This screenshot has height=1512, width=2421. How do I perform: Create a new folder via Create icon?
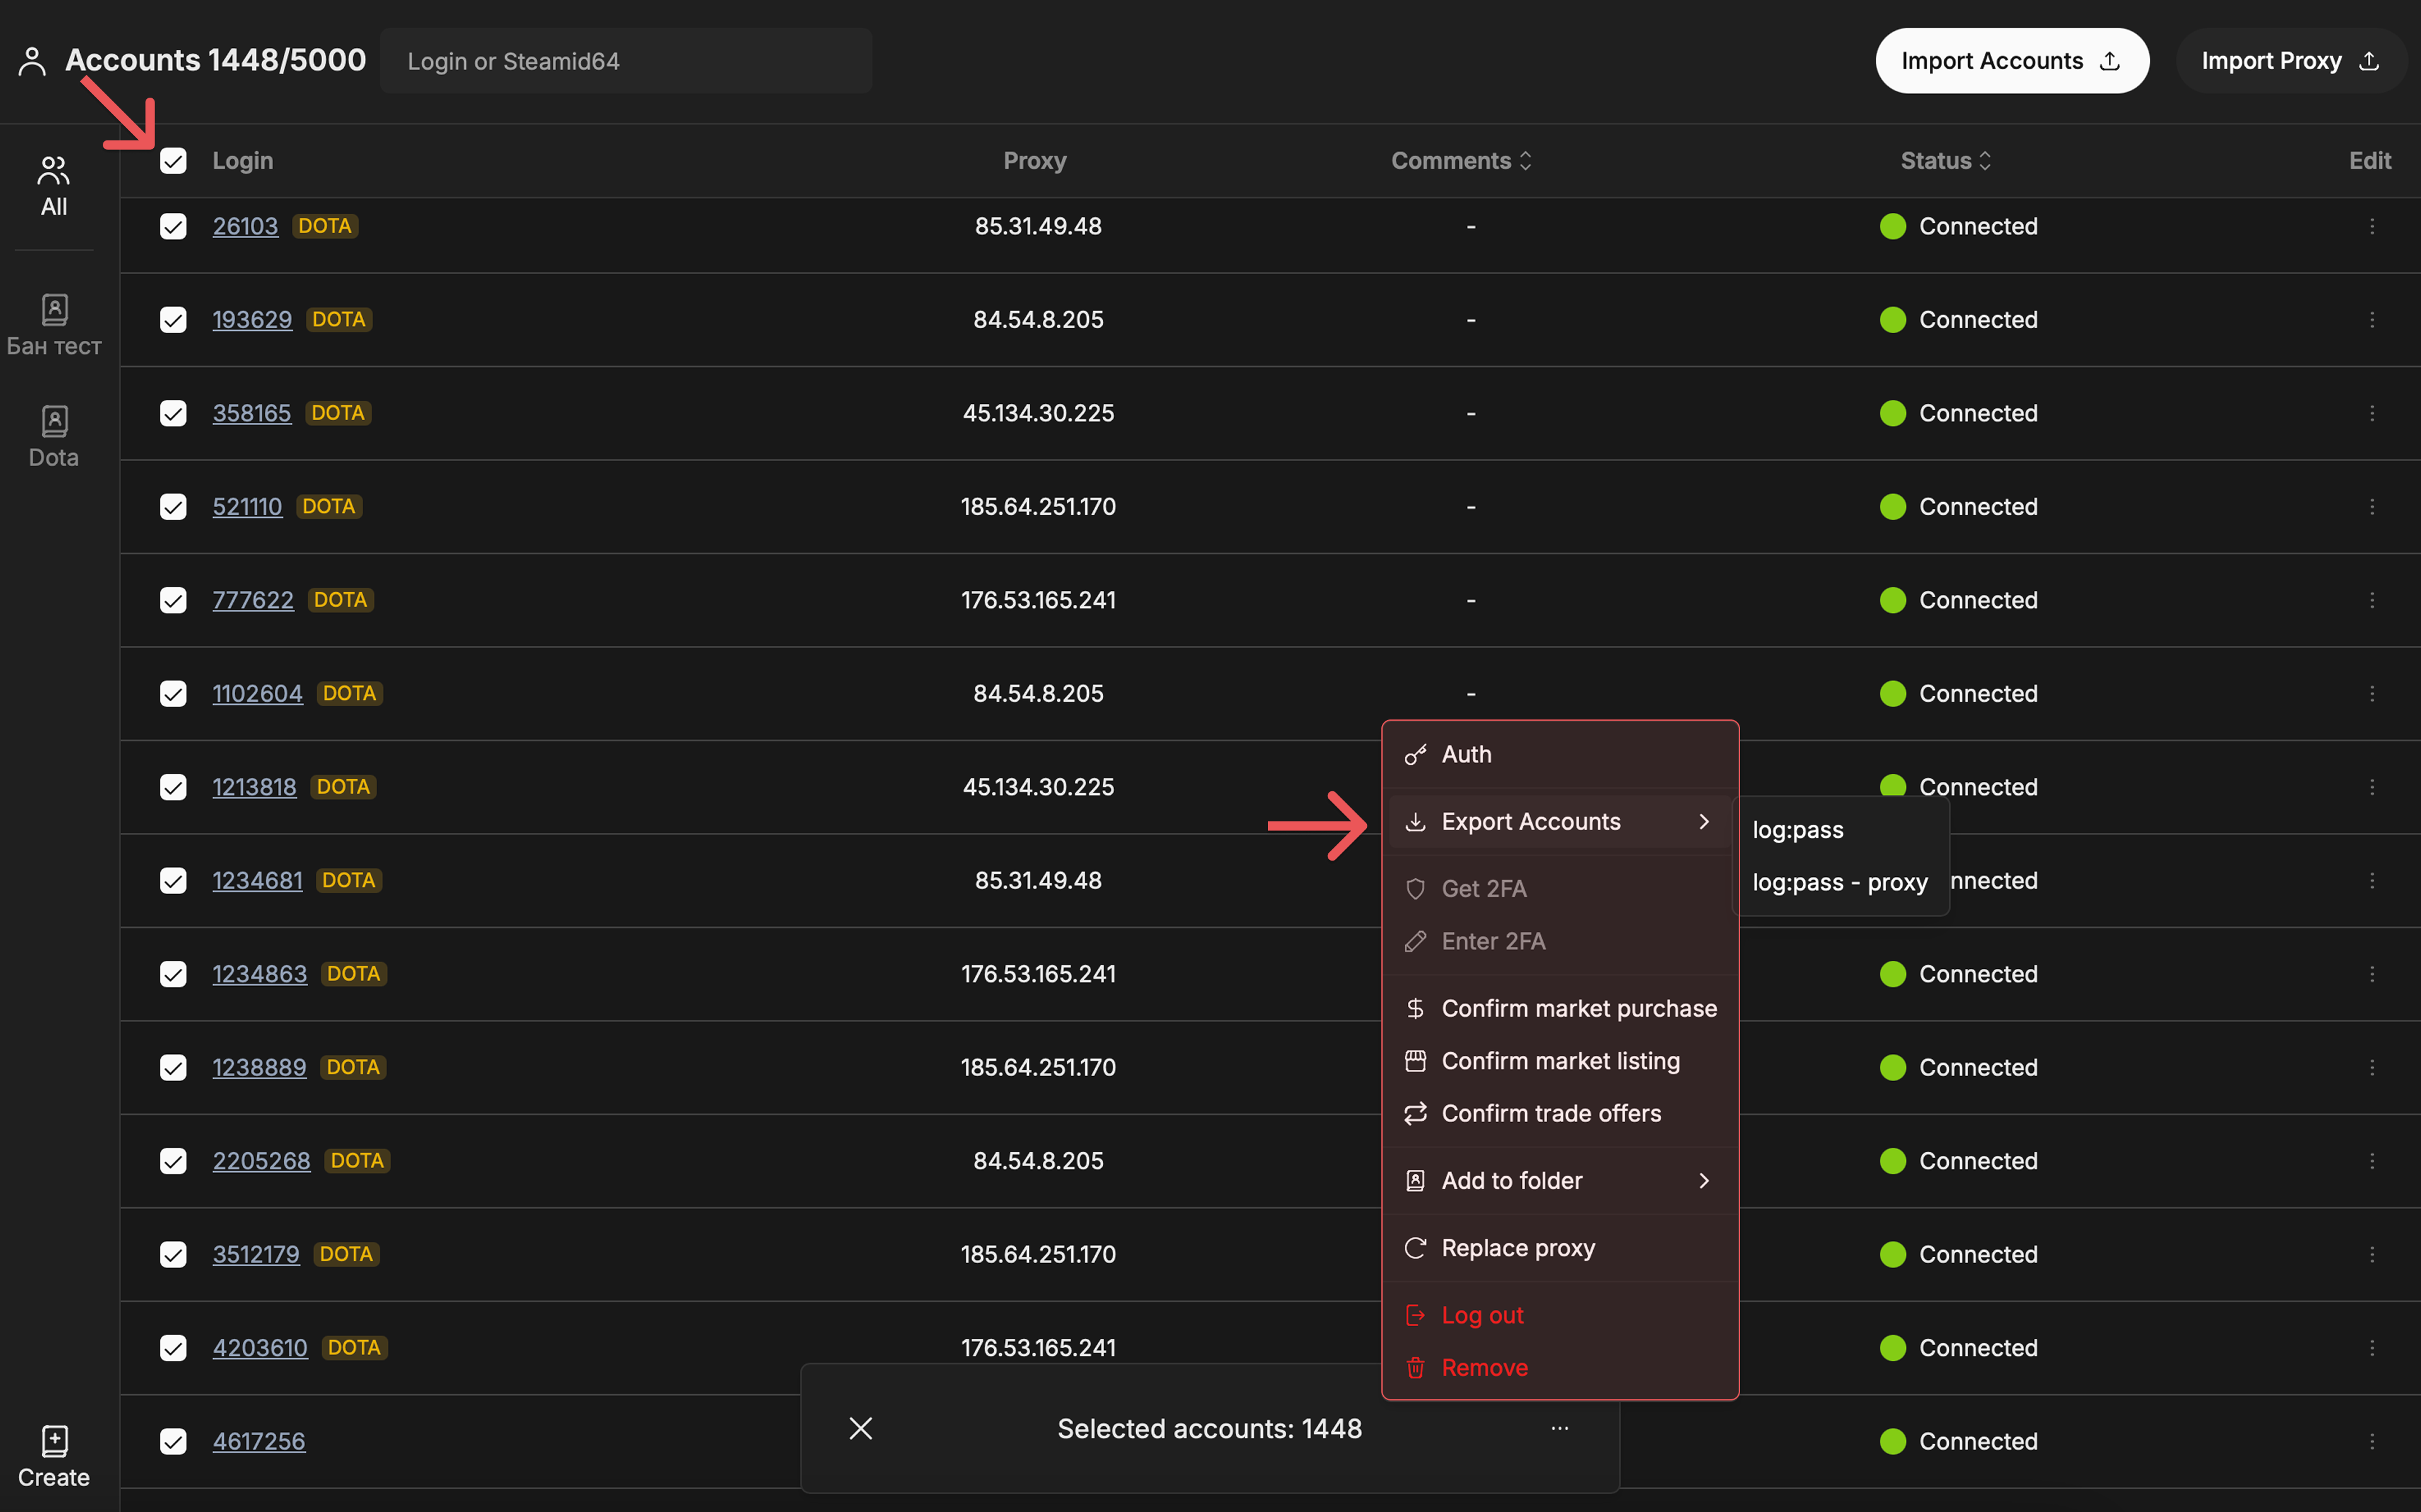pos(54,1457)
